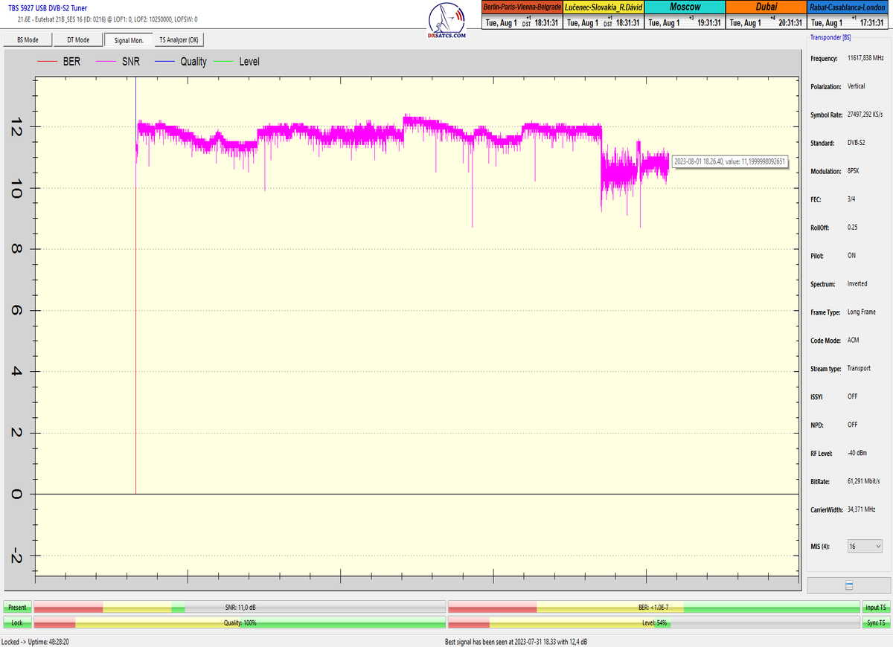This screenshot has height=647, width=893.
Task: Click the SNR 11,0 dB meter bar
Action: tap(240, 608)
